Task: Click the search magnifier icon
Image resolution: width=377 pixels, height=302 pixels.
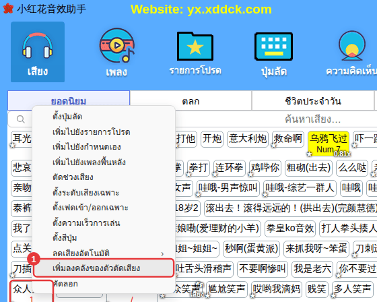Action: 21,119
